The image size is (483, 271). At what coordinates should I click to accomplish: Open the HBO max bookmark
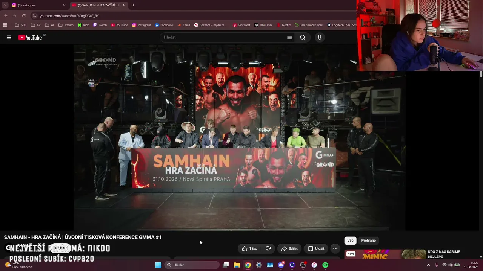pyautogui.click(x=263, y=25)
